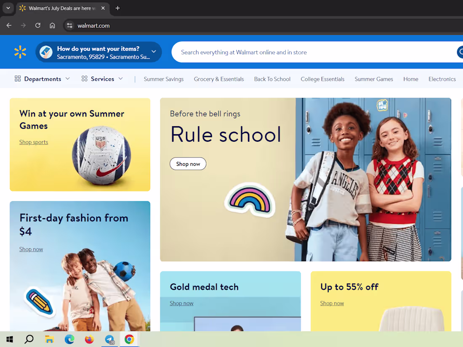
Task: Open site information icon in address bar
Action: point(70,26)
